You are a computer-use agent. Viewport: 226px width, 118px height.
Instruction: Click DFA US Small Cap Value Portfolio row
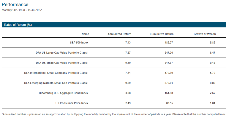coord(114,63)
